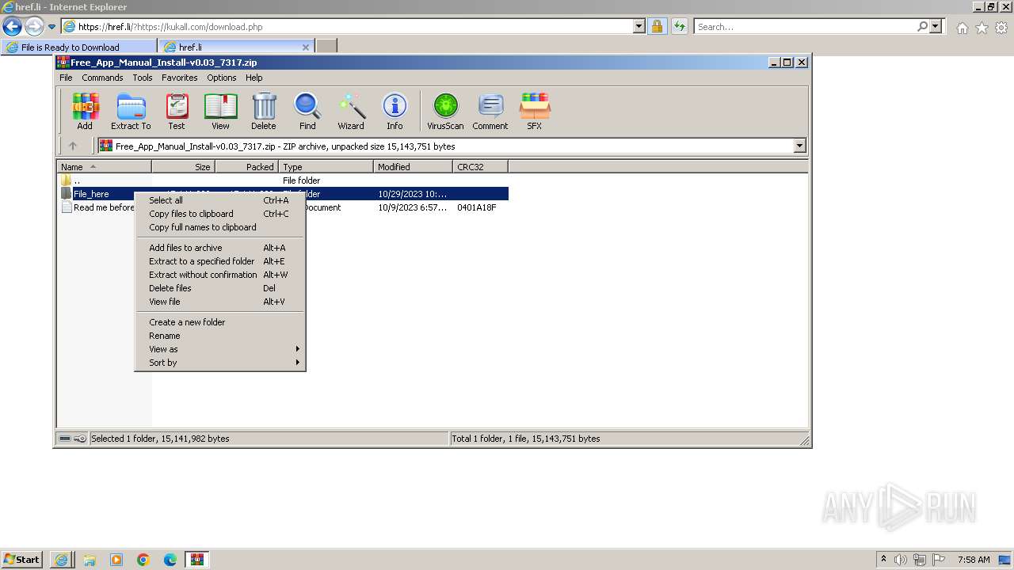Choose Add files to archive
Viewport: 1014px width, 570px height.
[x=220, y=248]
